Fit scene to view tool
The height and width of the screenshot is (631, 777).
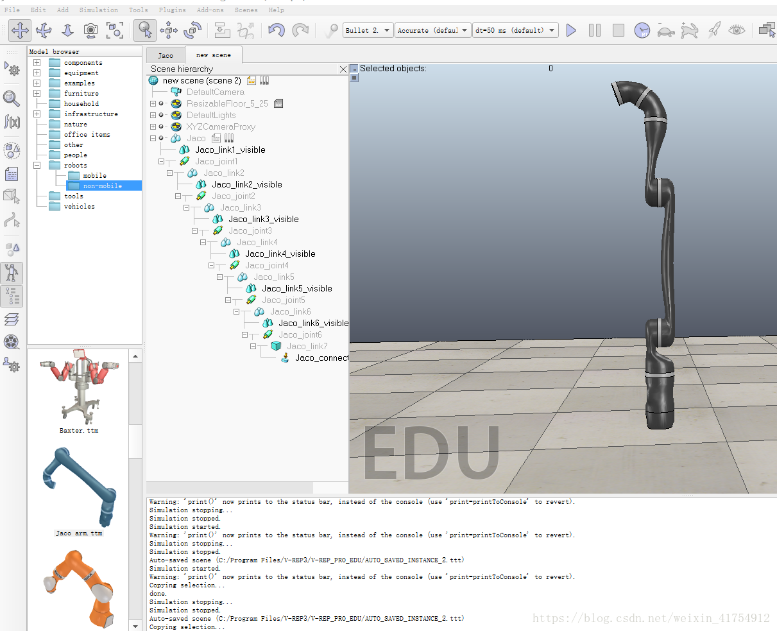(115, 30)
